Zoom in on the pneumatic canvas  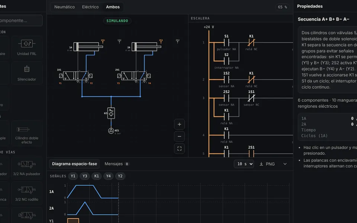coord(179,124)
